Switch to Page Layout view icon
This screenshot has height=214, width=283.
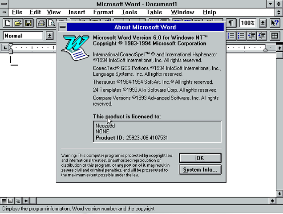(x=11, y=201)
